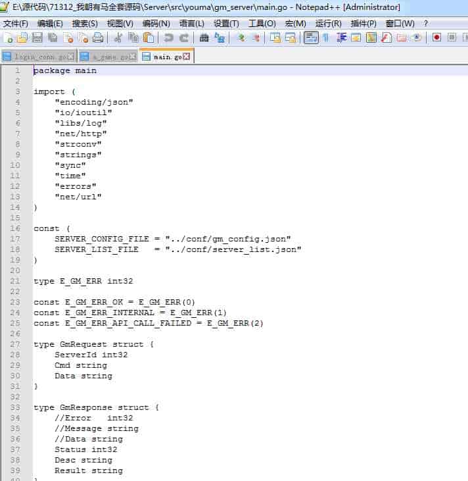Switch to the a_game.go tab
This screenshot has width=468, height=481.
point(104,57)
